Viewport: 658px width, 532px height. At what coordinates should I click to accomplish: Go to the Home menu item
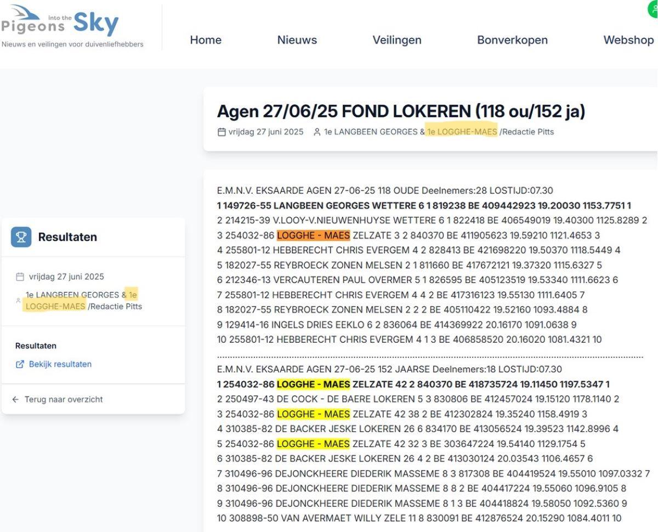(206, 39)
